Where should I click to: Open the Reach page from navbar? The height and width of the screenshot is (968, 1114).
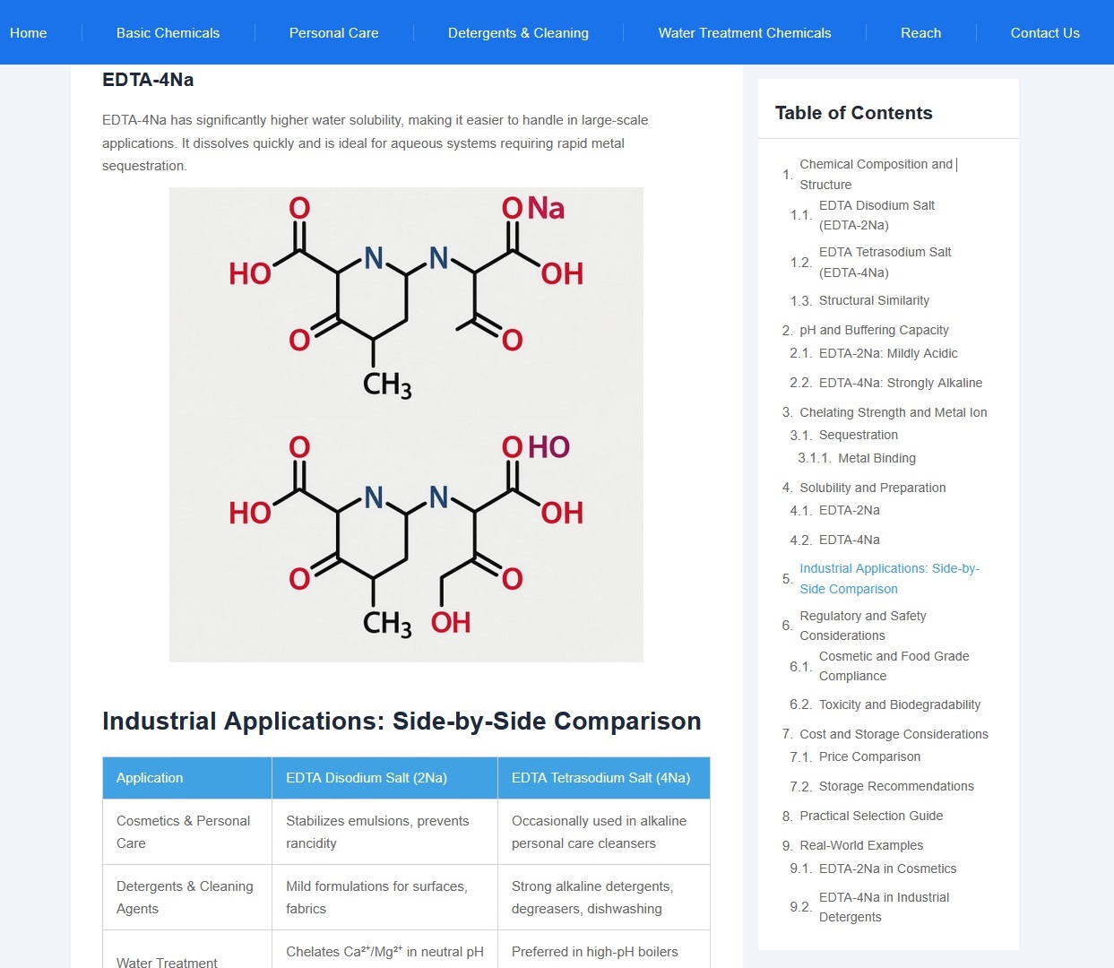tap(920, 33)
